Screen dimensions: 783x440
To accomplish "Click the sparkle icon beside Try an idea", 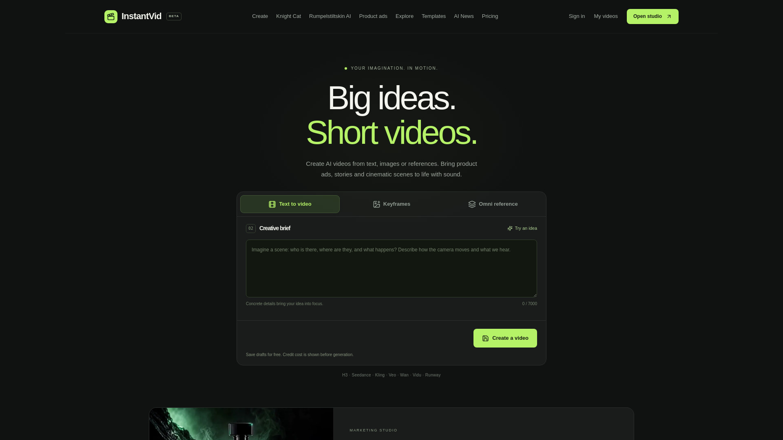I will click(x=510, y=229).
